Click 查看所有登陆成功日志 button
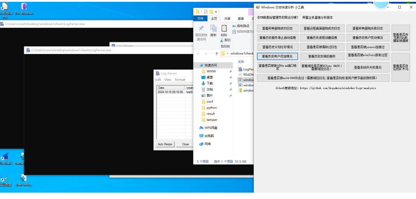This screenshot has width=416, height=199. tap(277, 28)
